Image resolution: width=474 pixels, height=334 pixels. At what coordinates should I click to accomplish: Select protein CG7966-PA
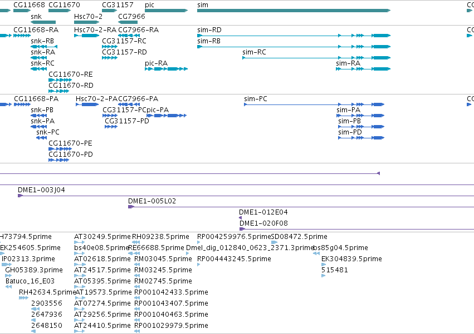pyautogui.click(x=129, y=104)
